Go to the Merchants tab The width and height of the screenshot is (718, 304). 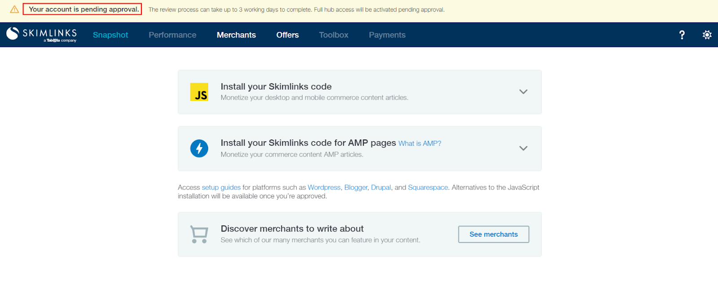[x=236, y=35]
